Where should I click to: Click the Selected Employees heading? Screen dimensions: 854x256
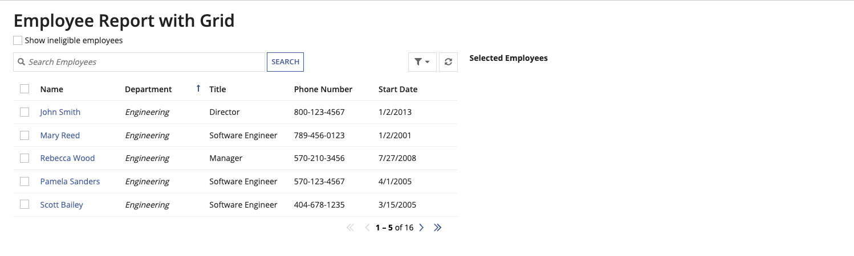tap(509, 58)
